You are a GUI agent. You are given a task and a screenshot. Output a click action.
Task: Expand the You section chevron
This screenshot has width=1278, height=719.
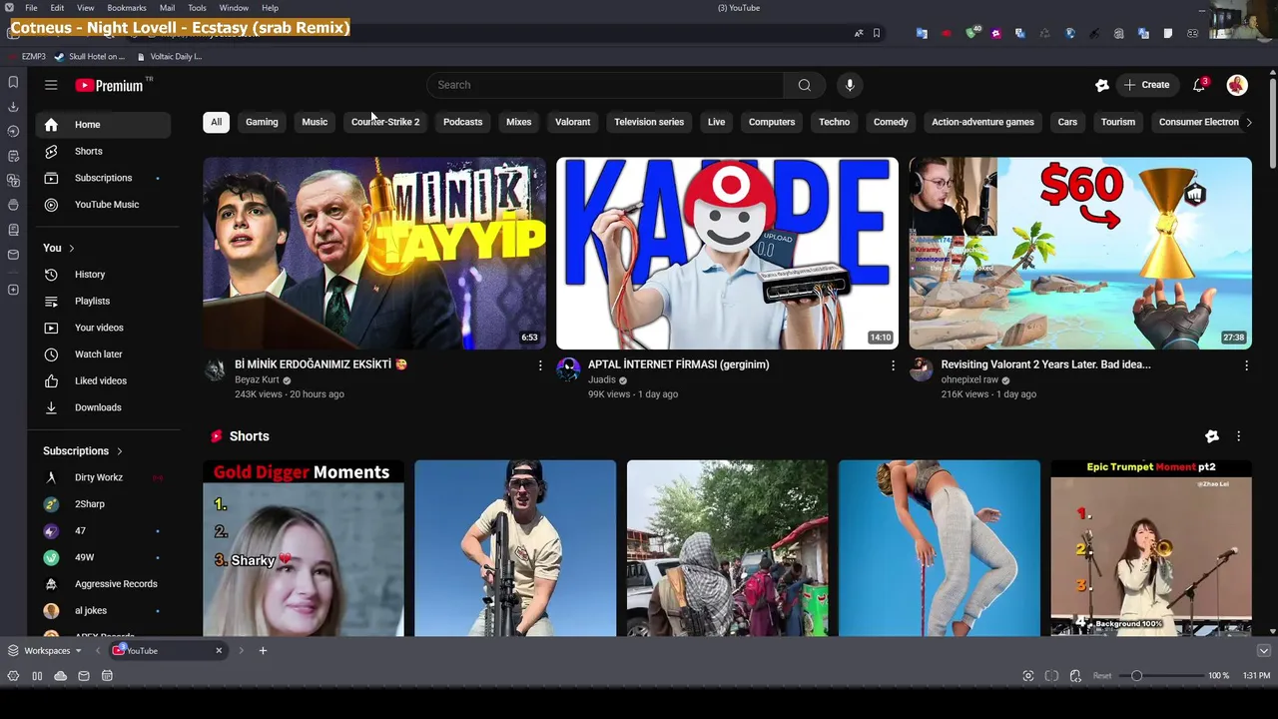click(x=71, y=248)
